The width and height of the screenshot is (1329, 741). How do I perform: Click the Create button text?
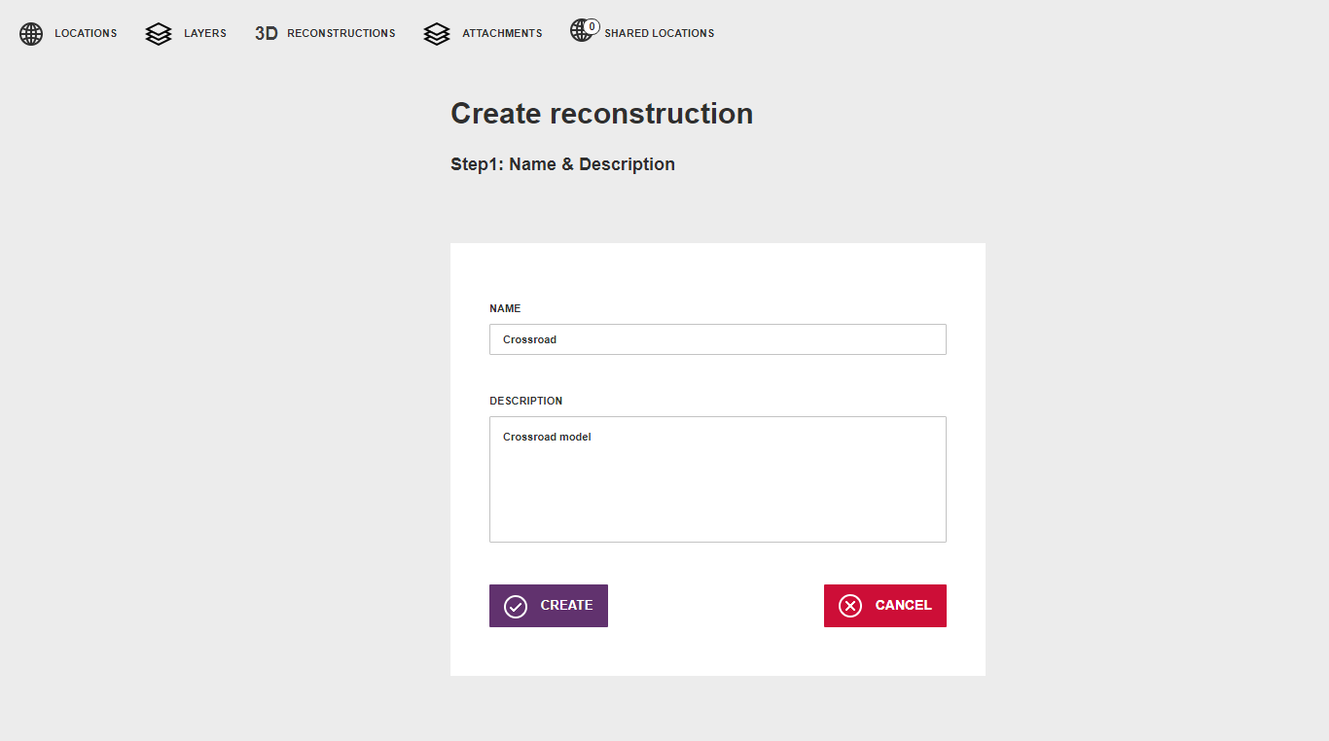tap(567, 605)
